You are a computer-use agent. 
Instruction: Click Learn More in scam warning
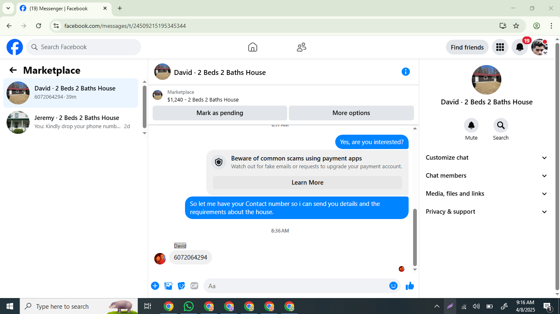tap(307, 183)
